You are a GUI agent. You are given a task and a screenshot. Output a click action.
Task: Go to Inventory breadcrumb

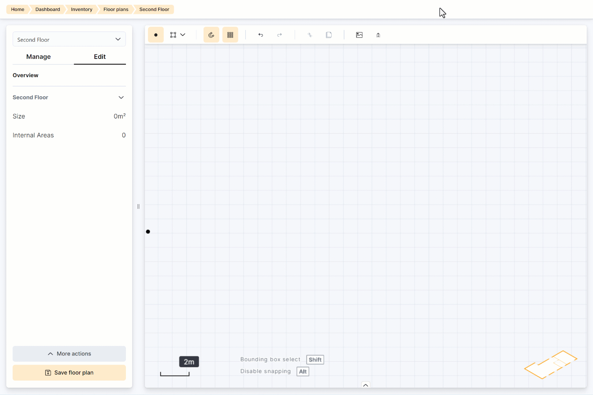(x=82, y=9)
